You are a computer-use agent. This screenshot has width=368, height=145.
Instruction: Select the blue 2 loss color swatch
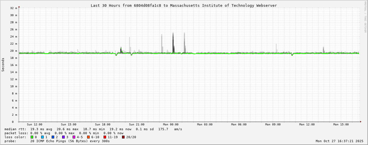coord(53,137)
